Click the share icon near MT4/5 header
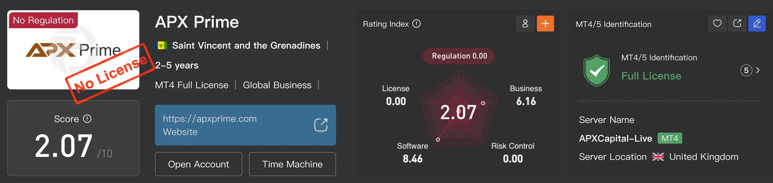773x183 pixels. point(737,24)
